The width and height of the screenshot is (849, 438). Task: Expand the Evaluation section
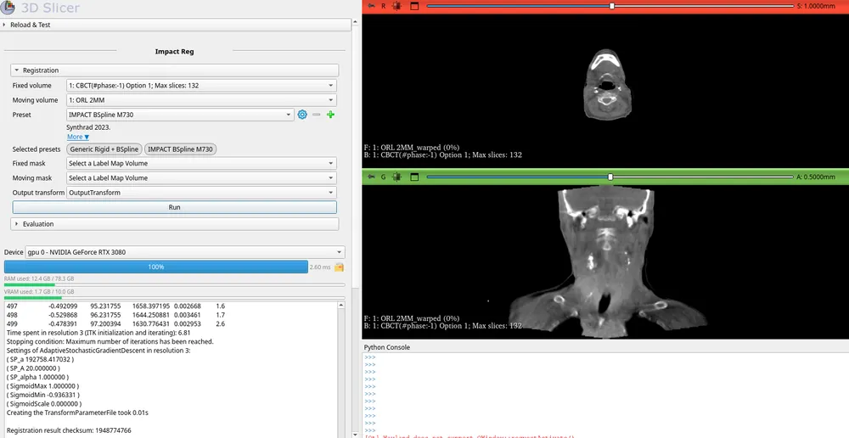tap(174, 223)
